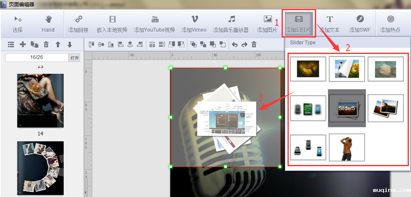Click the 添加热点 hotspot tool
The image size is (411, 197).
click(391, 24)
